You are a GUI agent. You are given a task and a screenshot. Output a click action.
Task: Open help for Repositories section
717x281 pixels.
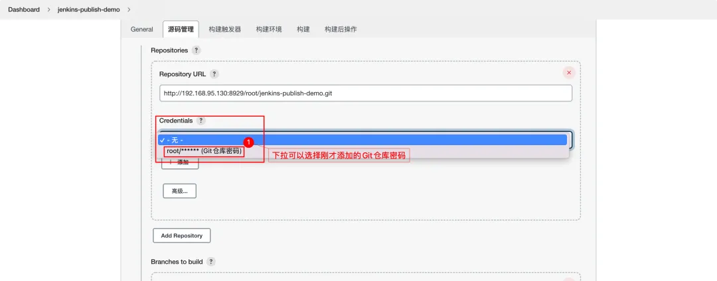pos(196,50)
